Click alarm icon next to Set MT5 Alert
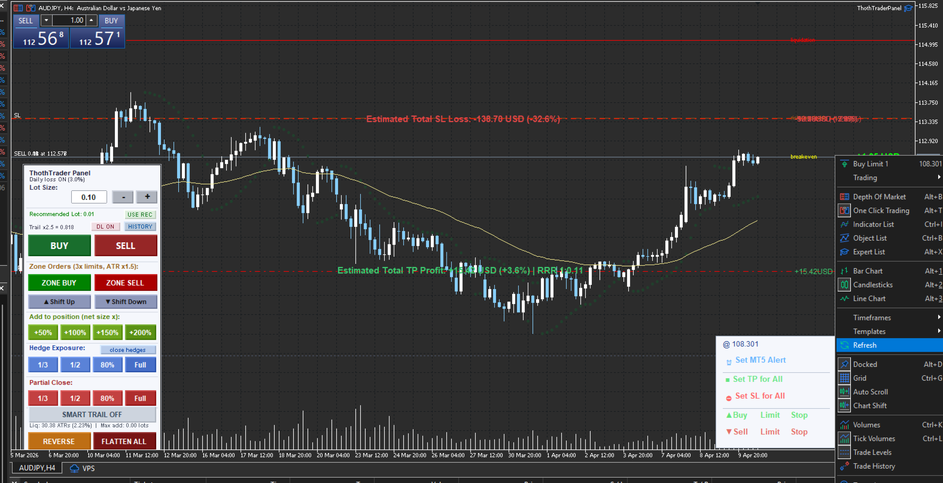This screenshot has height=483, width=943. pyautogui.click(x=729, y=362)
